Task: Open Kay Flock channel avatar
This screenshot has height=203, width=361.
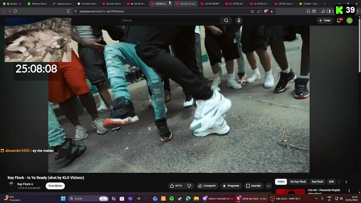Action: click(x=12, y=185)
